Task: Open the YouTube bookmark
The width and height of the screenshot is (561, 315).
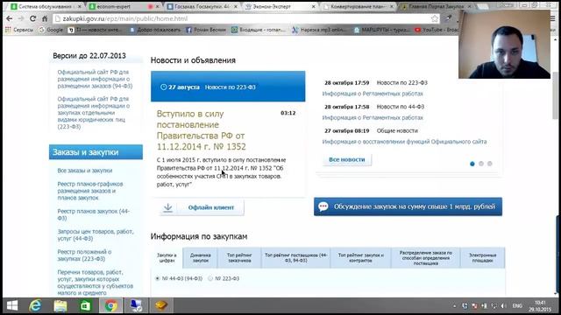Action: (437, 30)
